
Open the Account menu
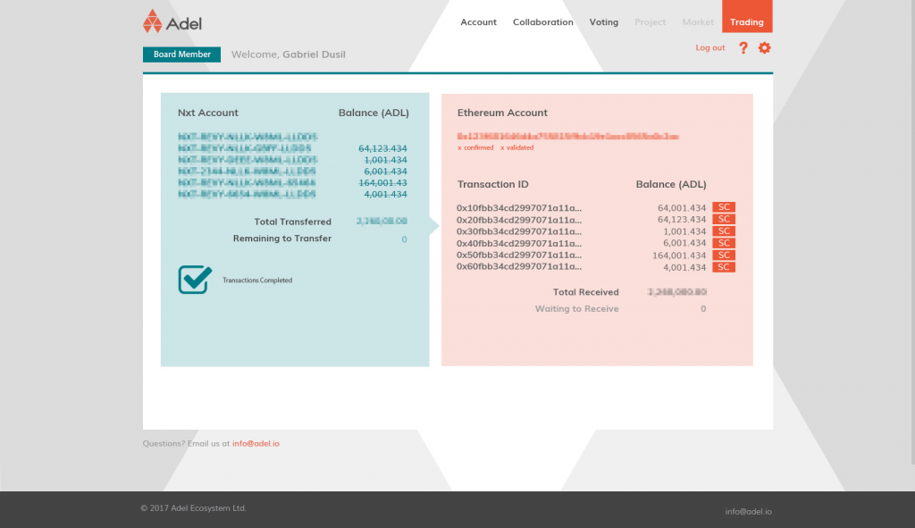point(479,22)
